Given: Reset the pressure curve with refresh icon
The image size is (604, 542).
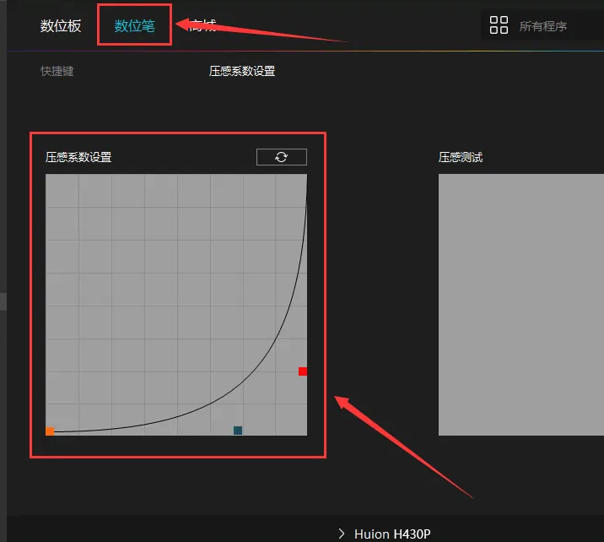Looking at the screenshot, I should [x=281, y=157].
